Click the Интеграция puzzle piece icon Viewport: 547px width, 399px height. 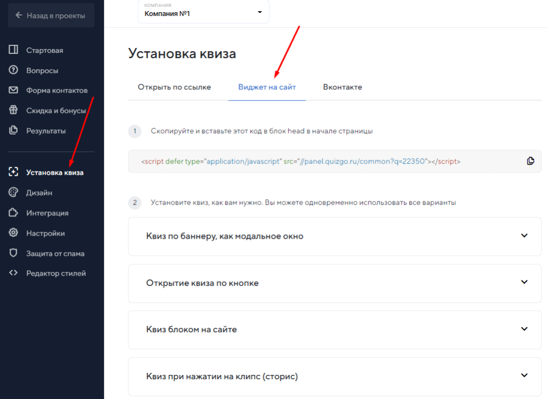click(x=14, y=213)
